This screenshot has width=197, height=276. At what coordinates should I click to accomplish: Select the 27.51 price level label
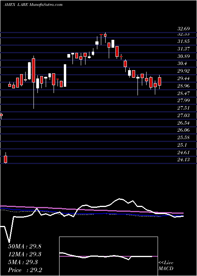tap(183, 108)
